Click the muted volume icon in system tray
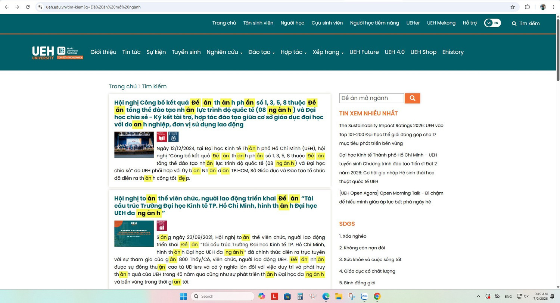This screenshot has height=303, width=560. (526, 296)
